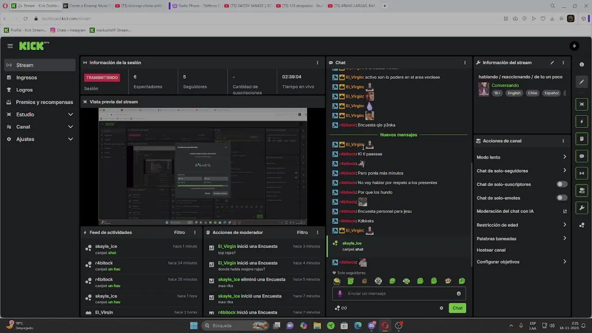Open Acciones de moderador three-dot menu
592x333 pixels.
click(317, 233)
